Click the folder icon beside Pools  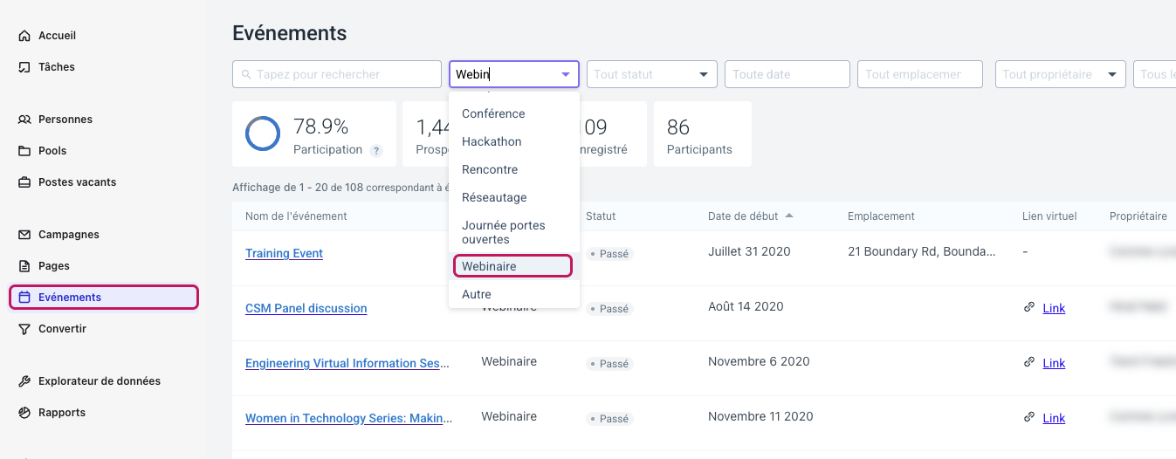(24, 151)
